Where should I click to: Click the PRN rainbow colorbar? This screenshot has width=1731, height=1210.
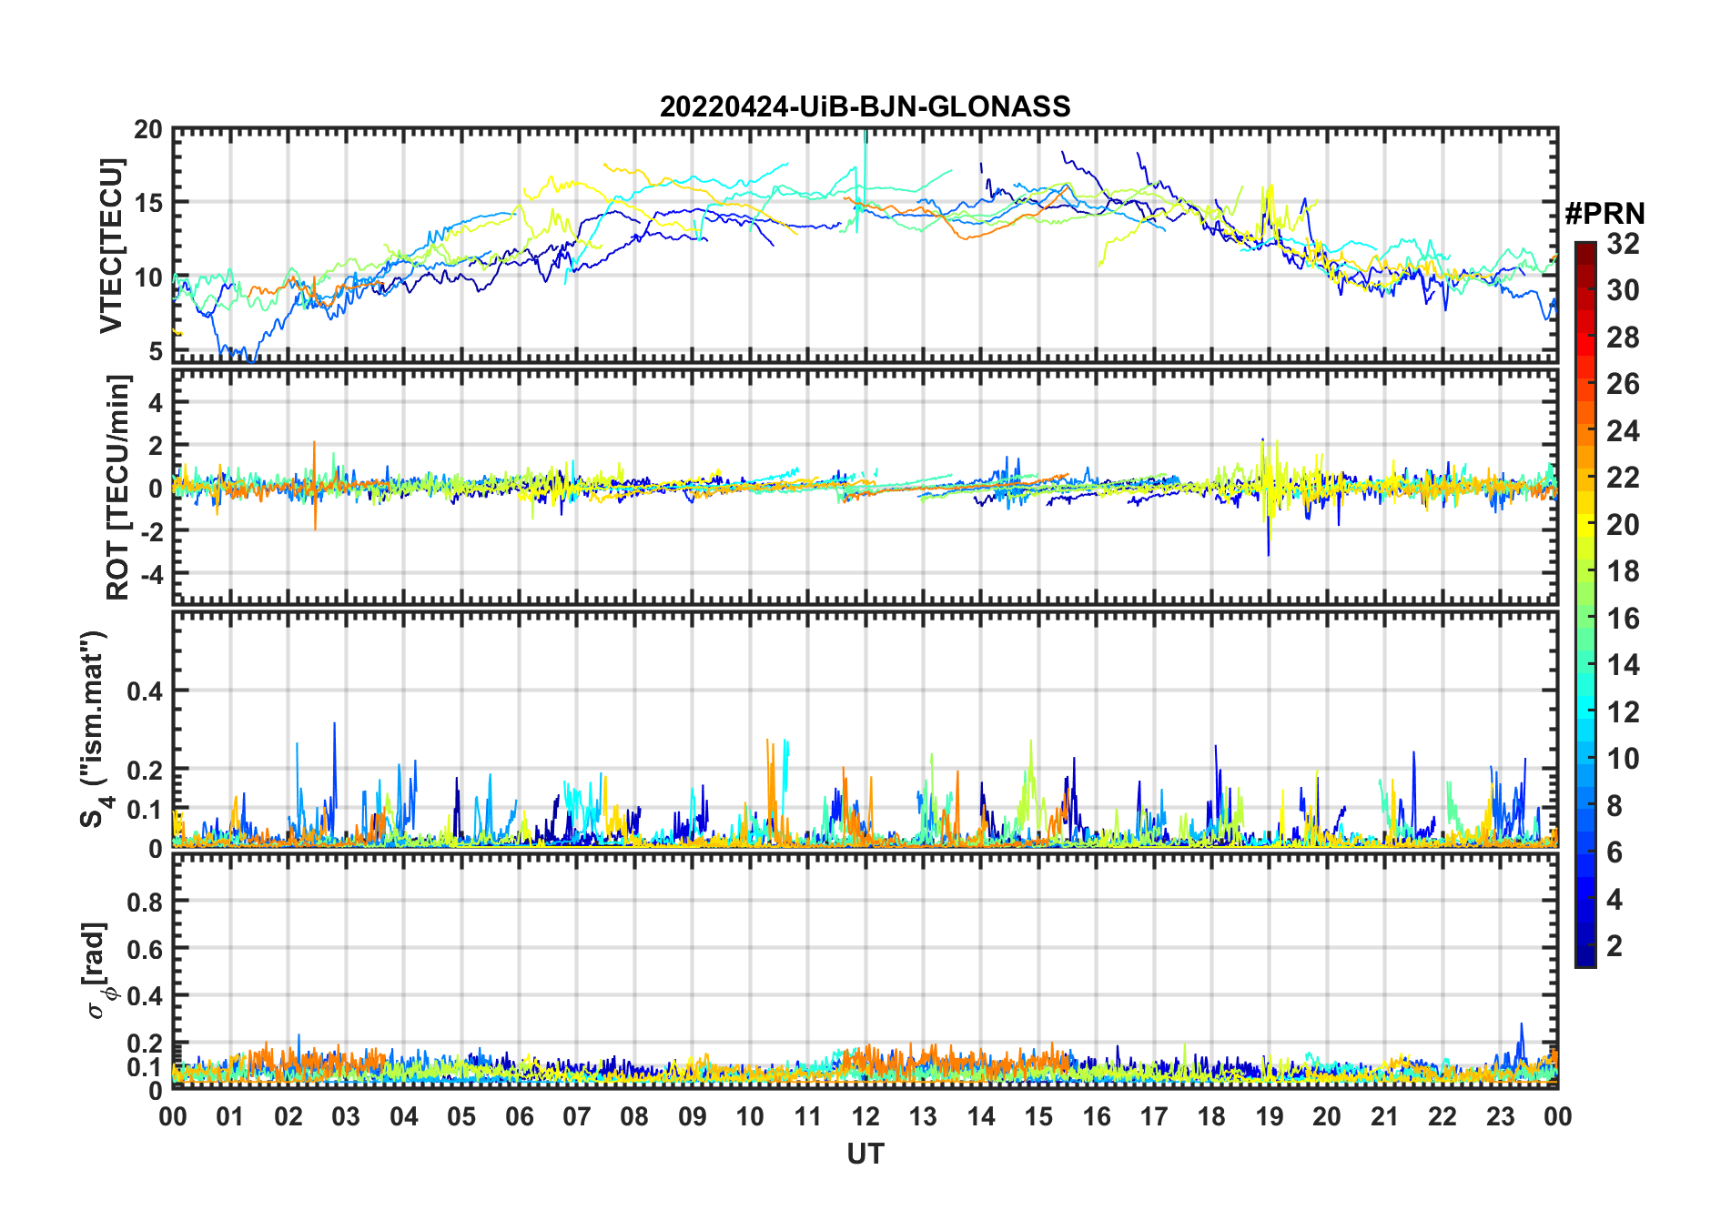[1584, 604]
